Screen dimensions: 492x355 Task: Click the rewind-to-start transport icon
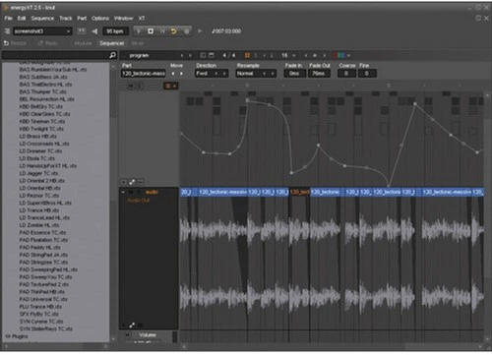pos(162,31)
